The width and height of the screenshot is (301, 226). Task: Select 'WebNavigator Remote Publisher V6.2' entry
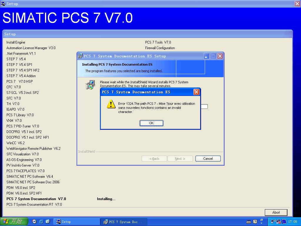point(34,148)
